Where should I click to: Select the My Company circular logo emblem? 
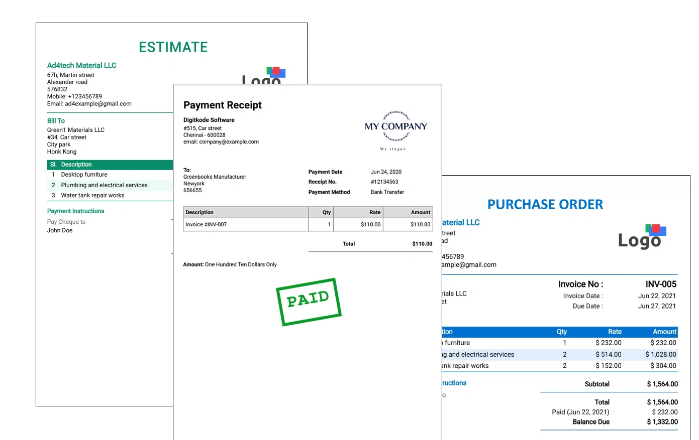(395, 127)
